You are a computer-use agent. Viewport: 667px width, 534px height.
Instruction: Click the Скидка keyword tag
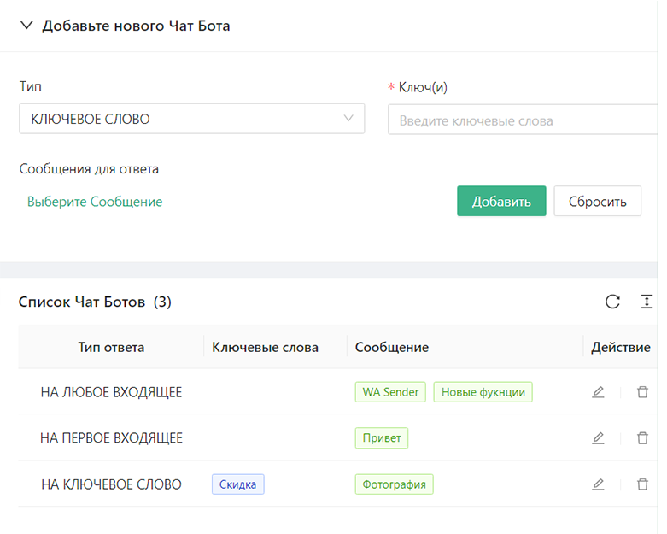238,484
